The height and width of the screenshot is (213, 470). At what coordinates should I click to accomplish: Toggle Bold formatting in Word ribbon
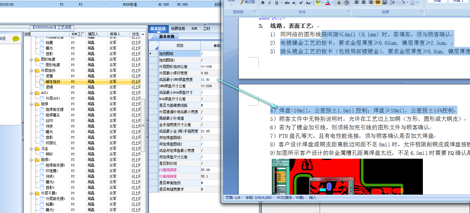tap(263, 3)
